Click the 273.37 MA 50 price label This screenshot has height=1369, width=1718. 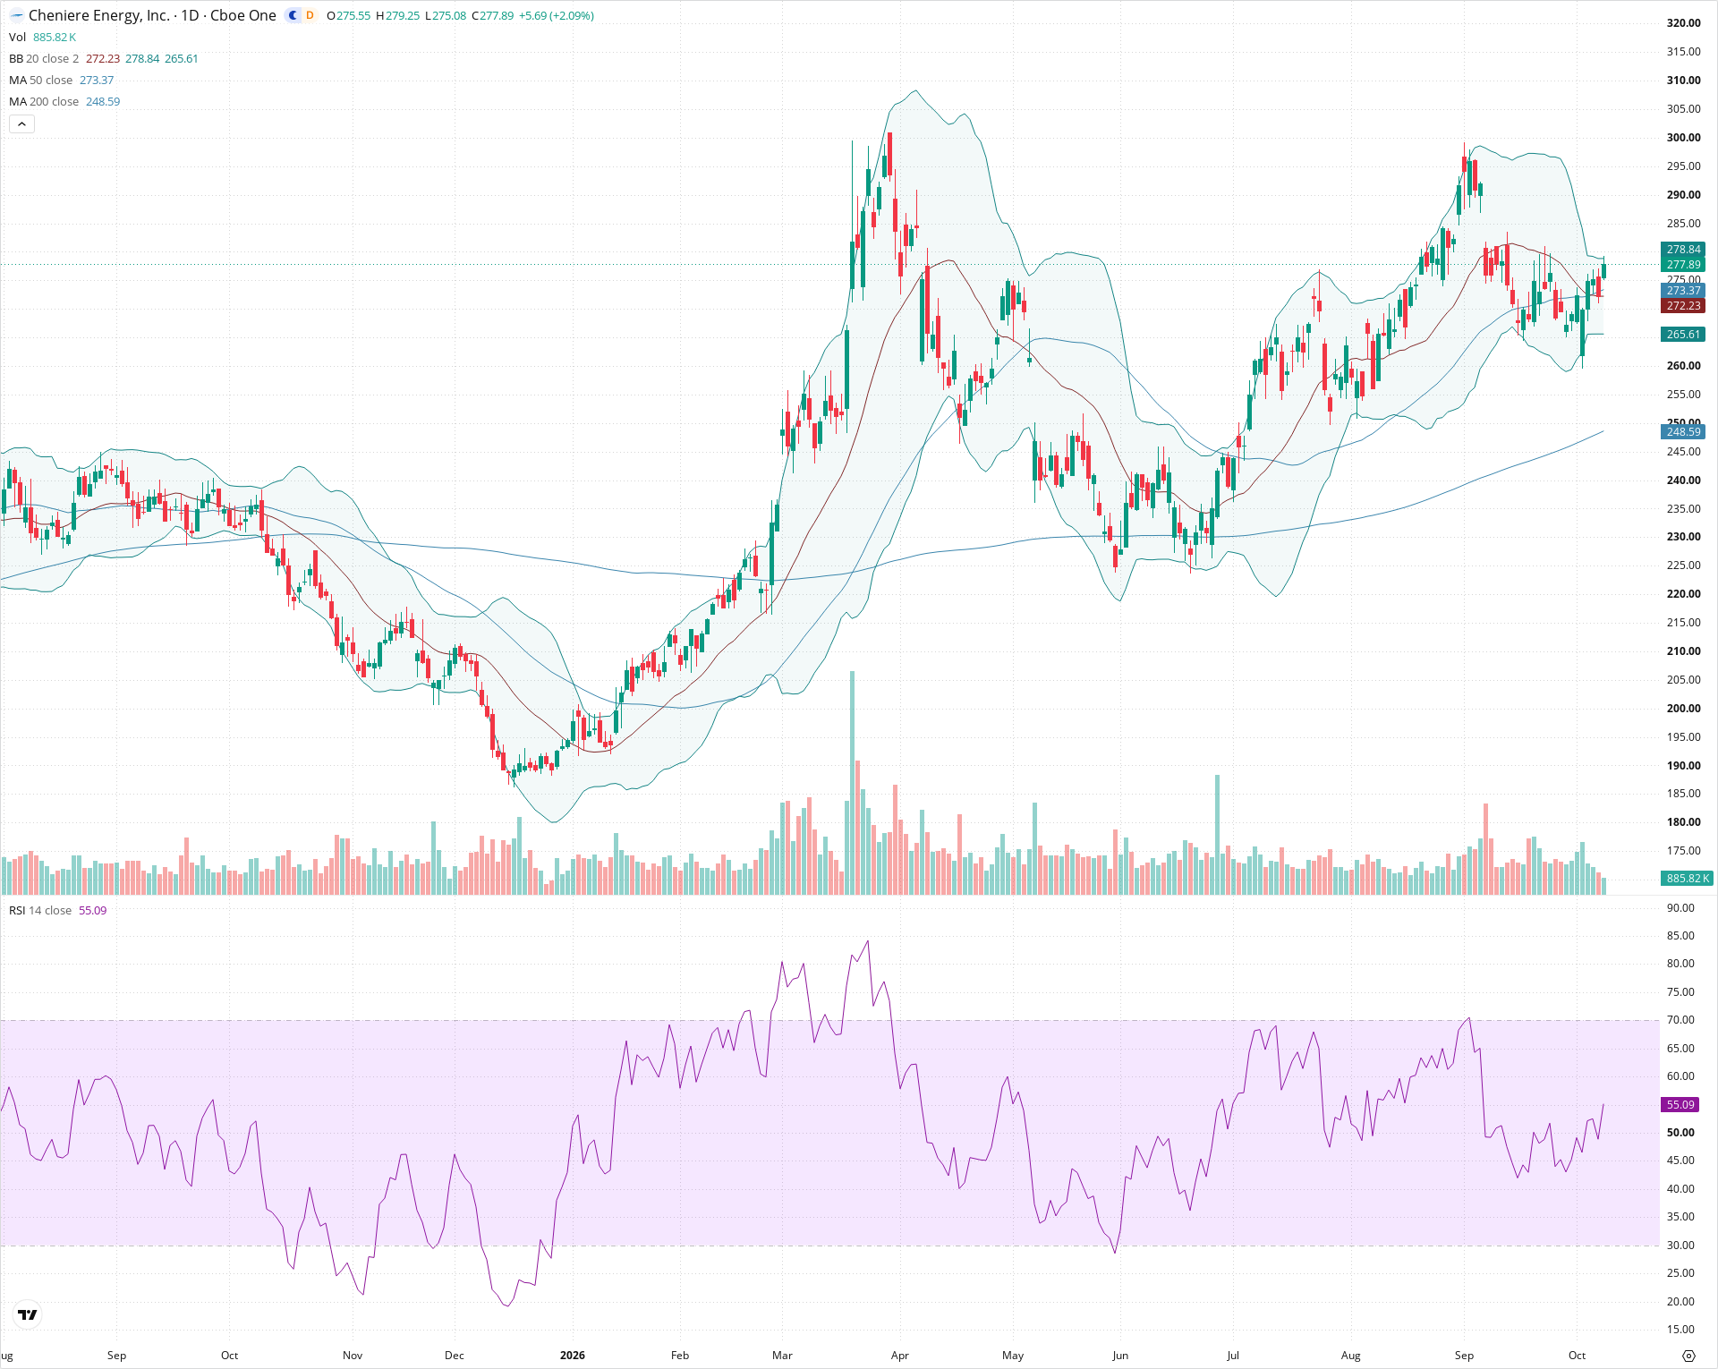click(1684, 291)
